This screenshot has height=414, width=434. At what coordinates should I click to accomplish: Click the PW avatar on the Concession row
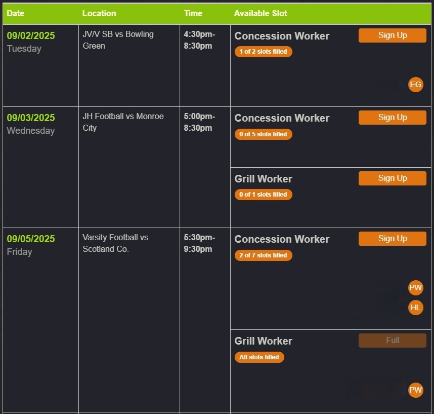tap(415, 287)
